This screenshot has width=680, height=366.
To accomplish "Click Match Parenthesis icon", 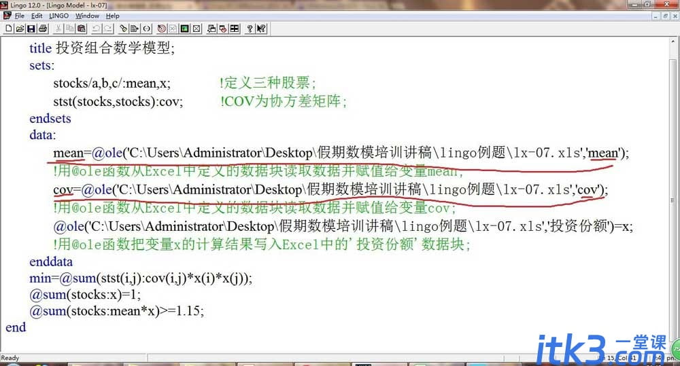I will coord(147,29).
